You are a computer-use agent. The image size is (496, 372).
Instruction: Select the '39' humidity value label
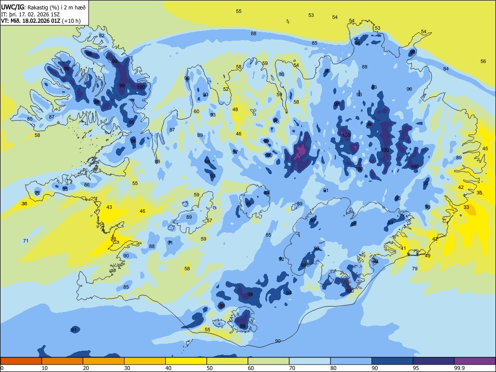click(113, 239)
